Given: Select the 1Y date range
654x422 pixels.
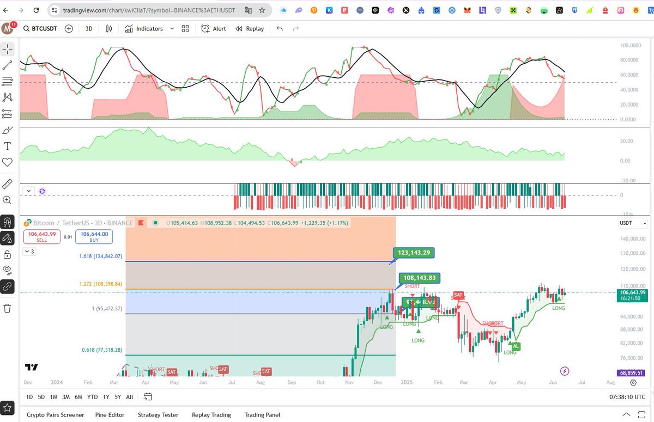Looking at the screenshot, I should pos(106,397).
